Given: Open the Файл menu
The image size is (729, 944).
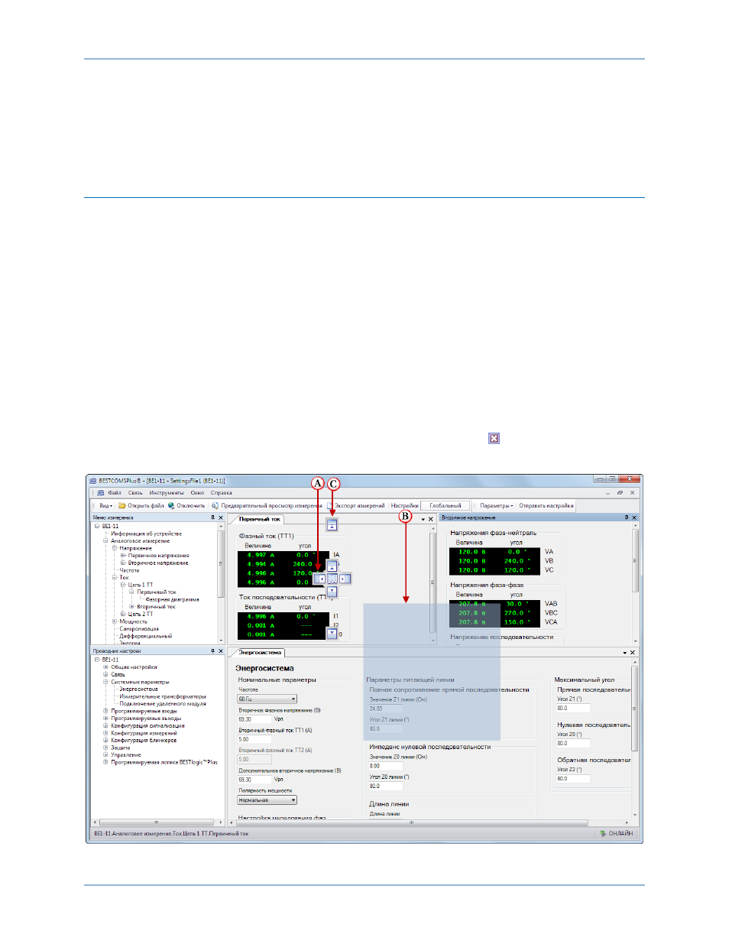Looking at the screenshot, I should pyautogui.click(x=115, y=493).
